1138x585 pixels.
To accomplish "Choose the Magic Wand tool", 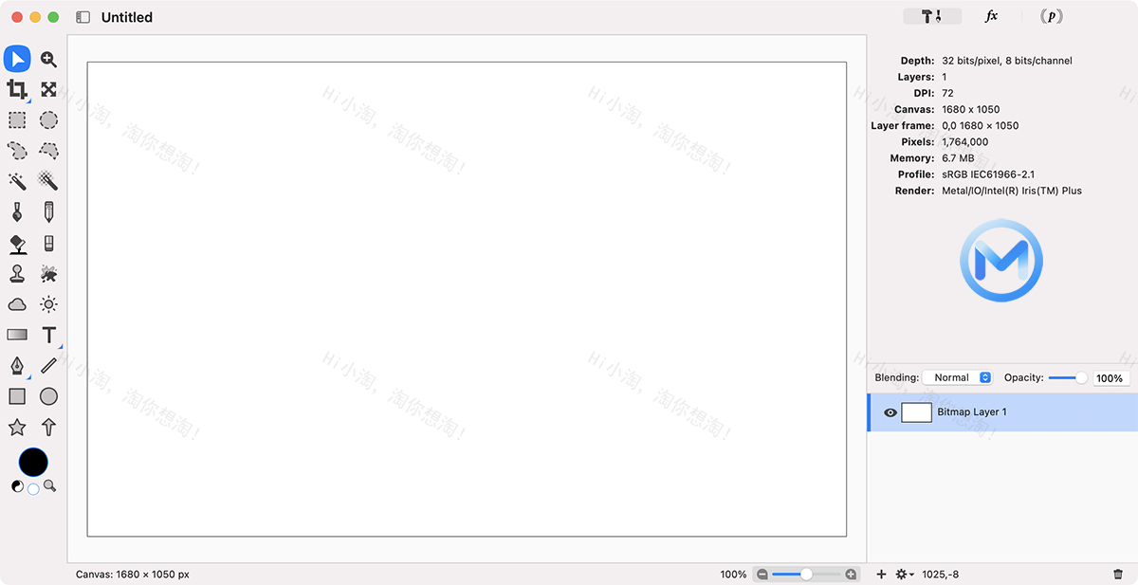I will (16, 180).
